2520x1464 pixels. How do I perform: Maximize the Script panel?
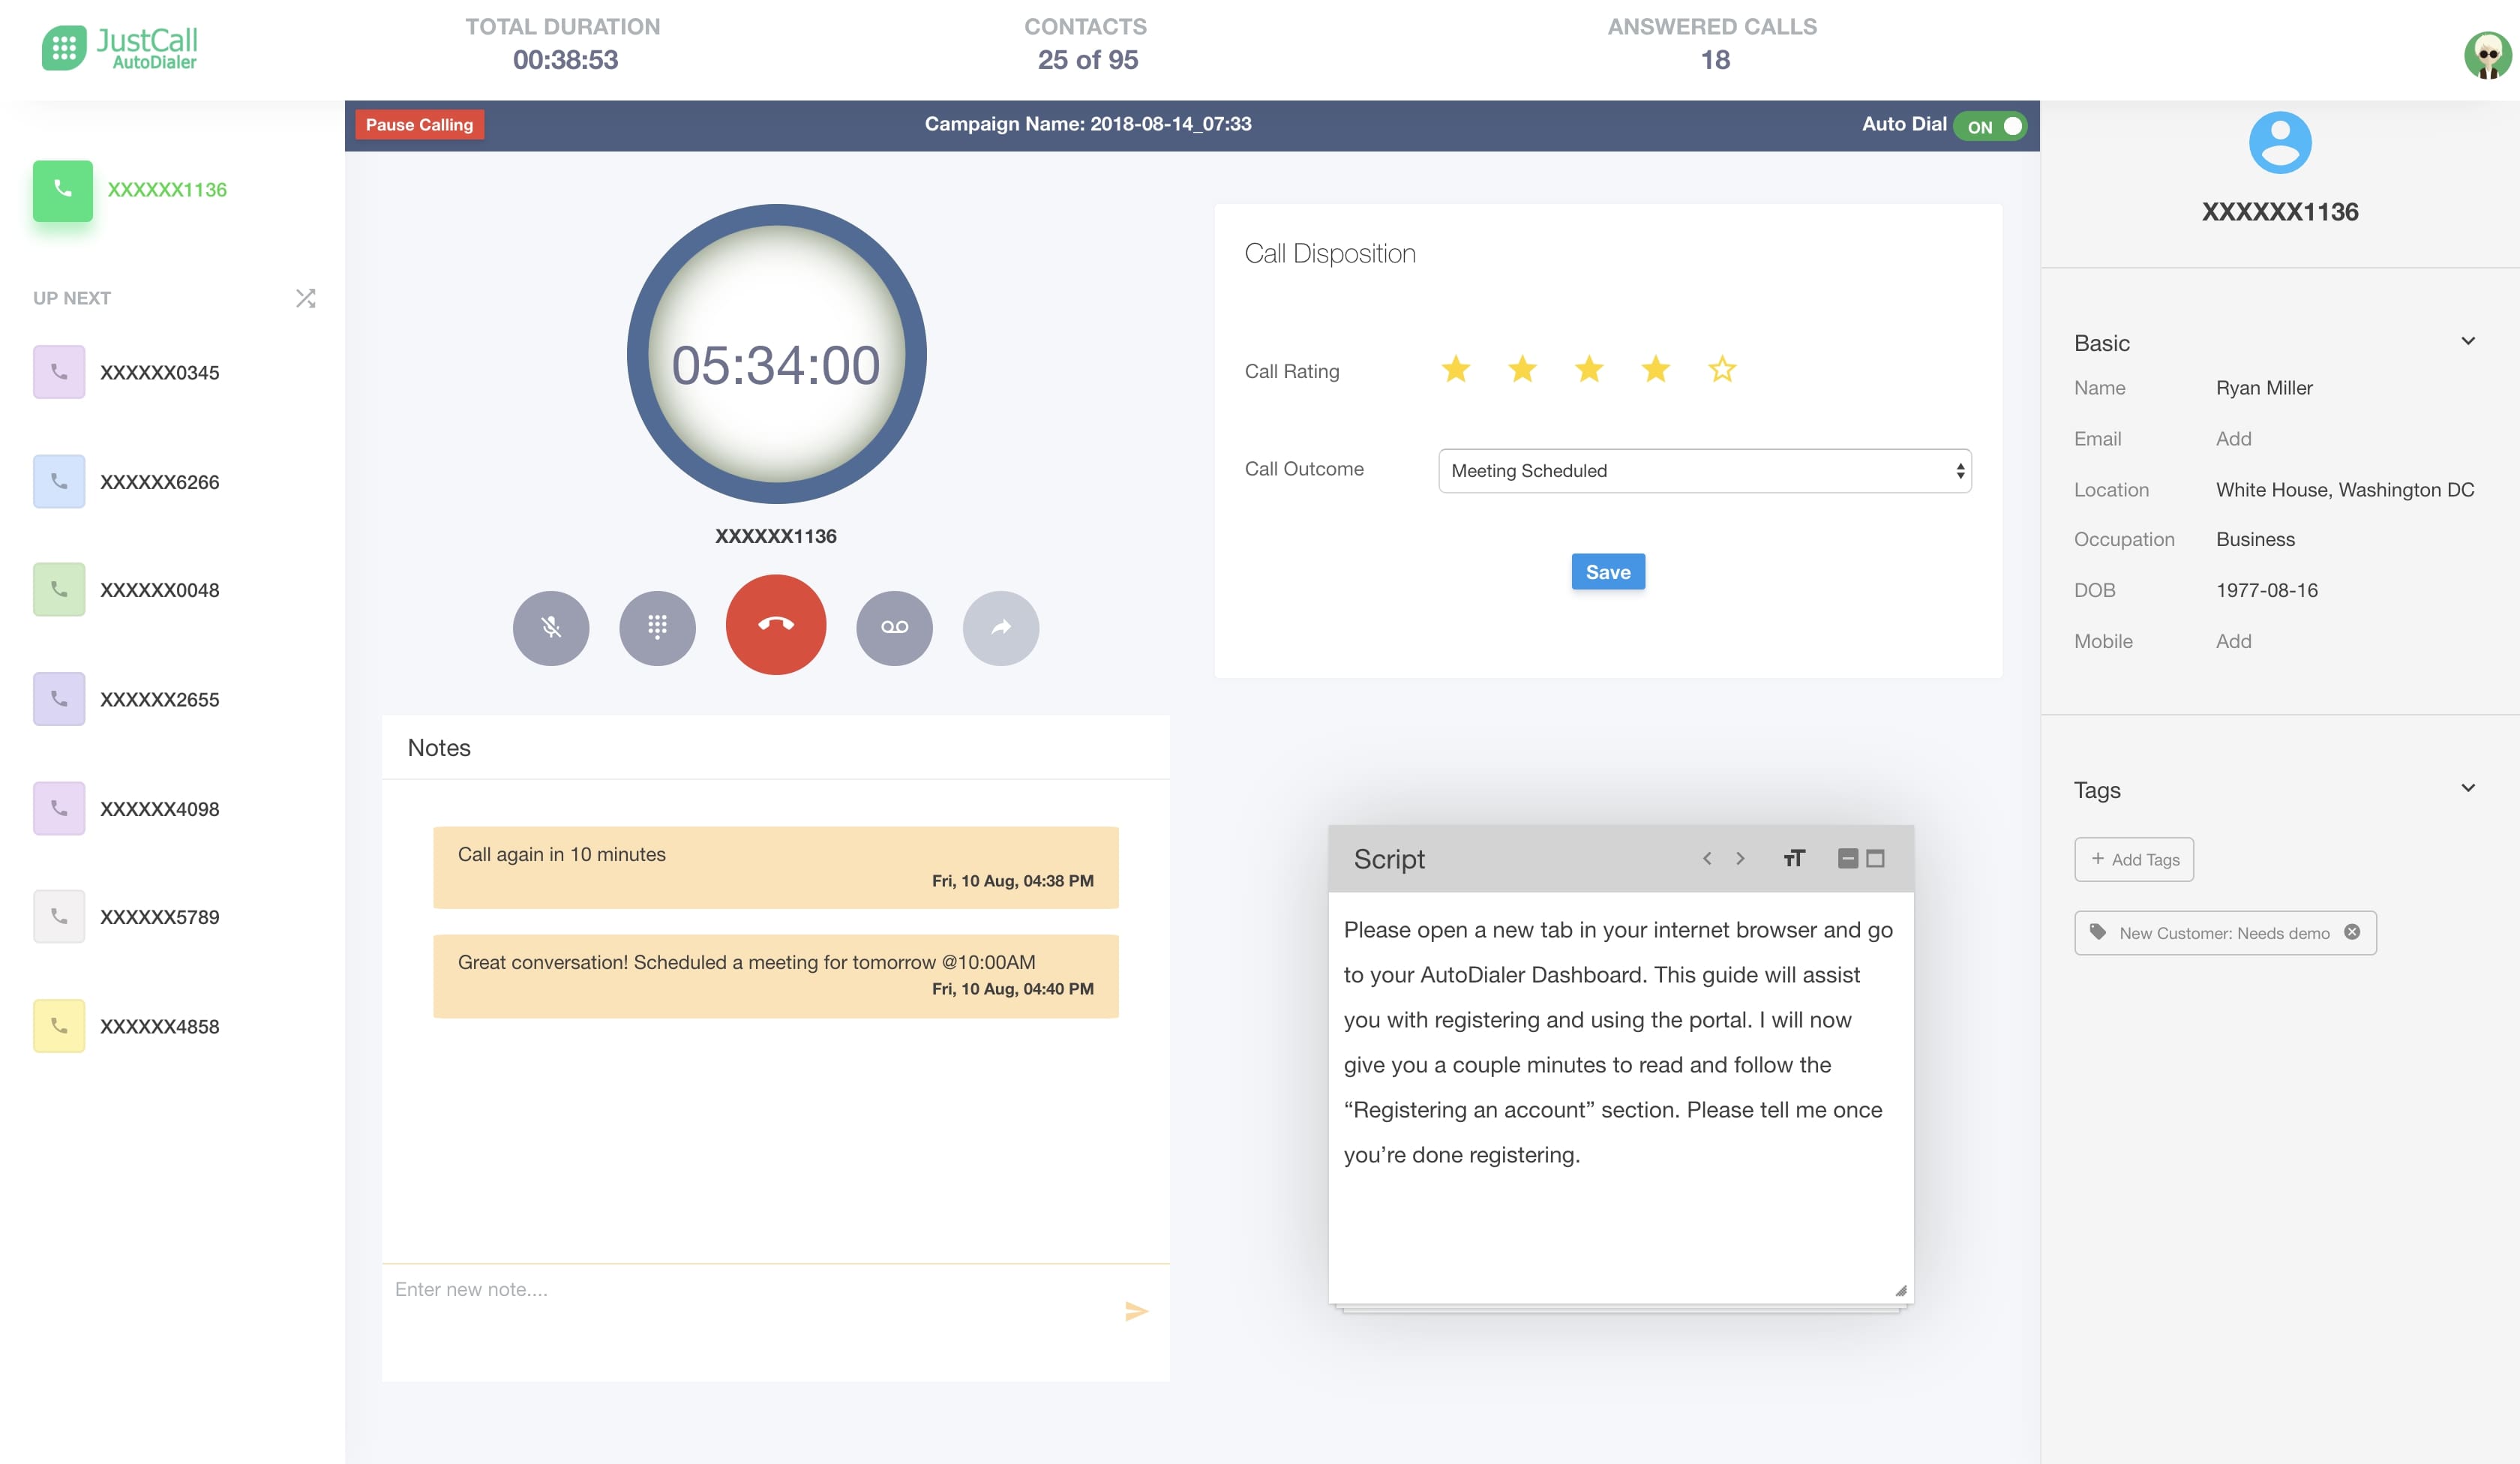coord(1876,858)
